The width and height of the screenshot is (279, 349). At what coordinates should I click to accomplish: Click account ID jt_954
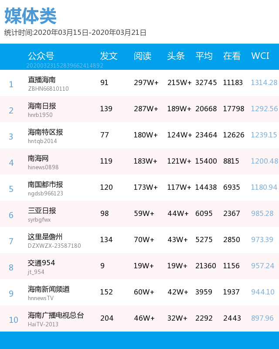tap(36, 272)
